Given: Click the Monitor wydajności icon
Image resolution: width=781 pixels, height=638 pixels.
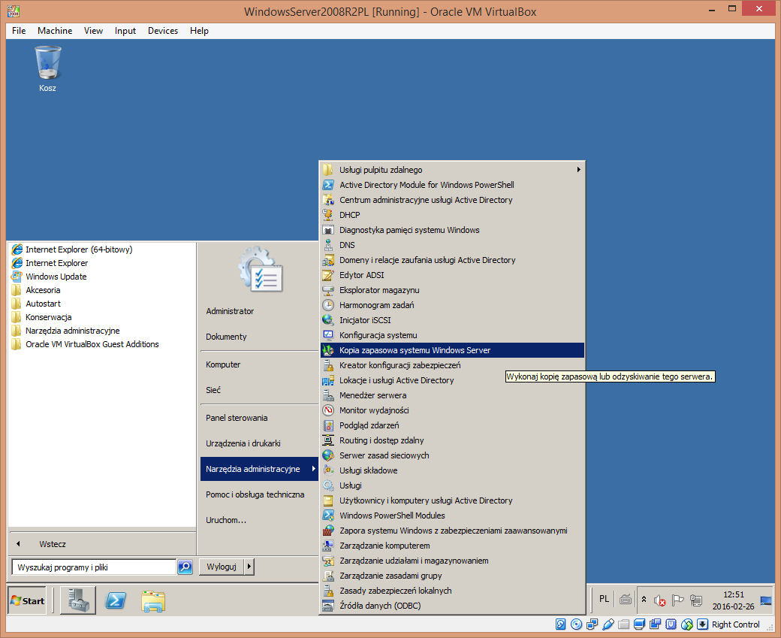Looking at the screenshot, I should click(x=328, y=410).
